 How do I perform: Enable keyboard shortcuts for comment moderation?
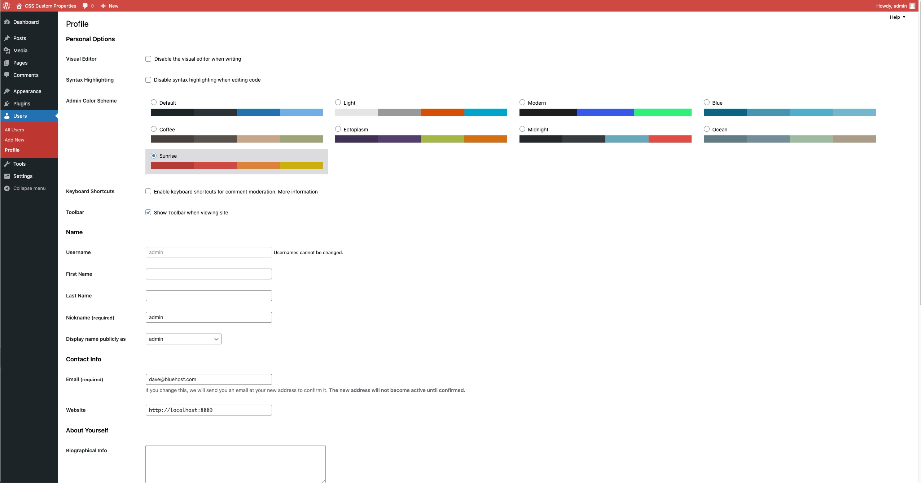tap(148, 191)
